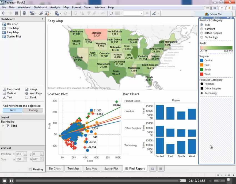Click the Floating layout button

(x=32, y=110)
